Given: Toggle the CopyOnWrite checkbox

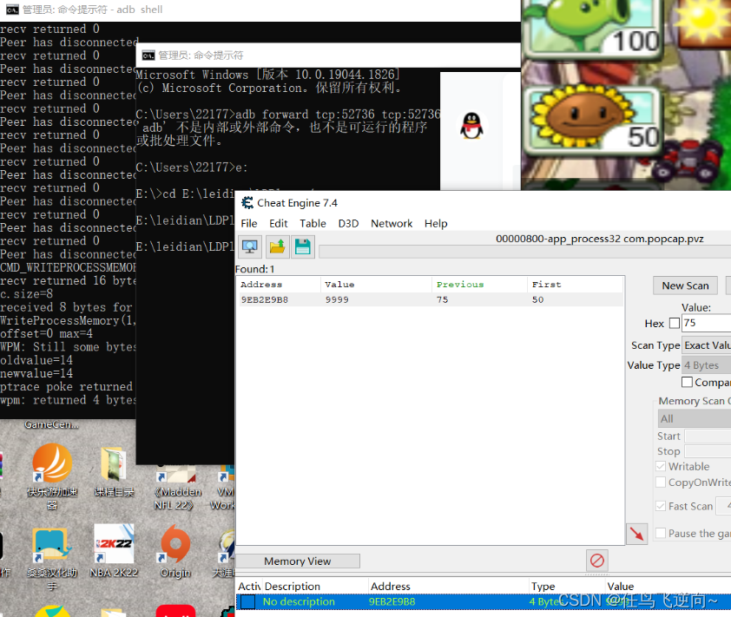Looking at the screenshot, I should [661, 482].
